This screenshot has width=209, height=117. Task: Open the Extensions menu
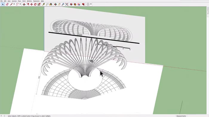pos(36,1)
